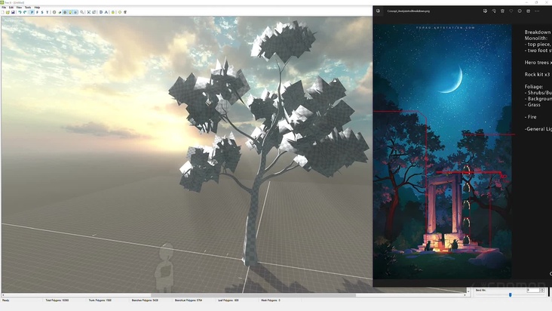Click the fit-to-view crossed arrows icon
Image resolution: width=552 pixels, height=311 pixels.
(x=89, y=12)
